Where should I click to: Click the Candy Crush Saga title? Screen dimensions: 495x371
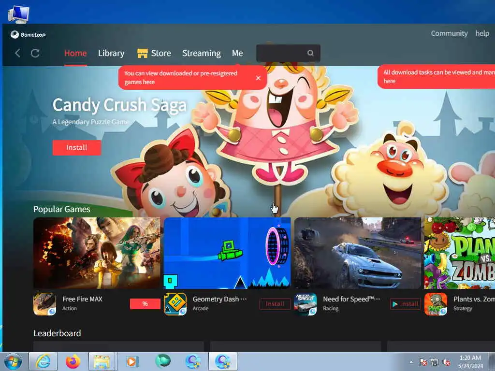pyautogui.click(x=120, y=105)
